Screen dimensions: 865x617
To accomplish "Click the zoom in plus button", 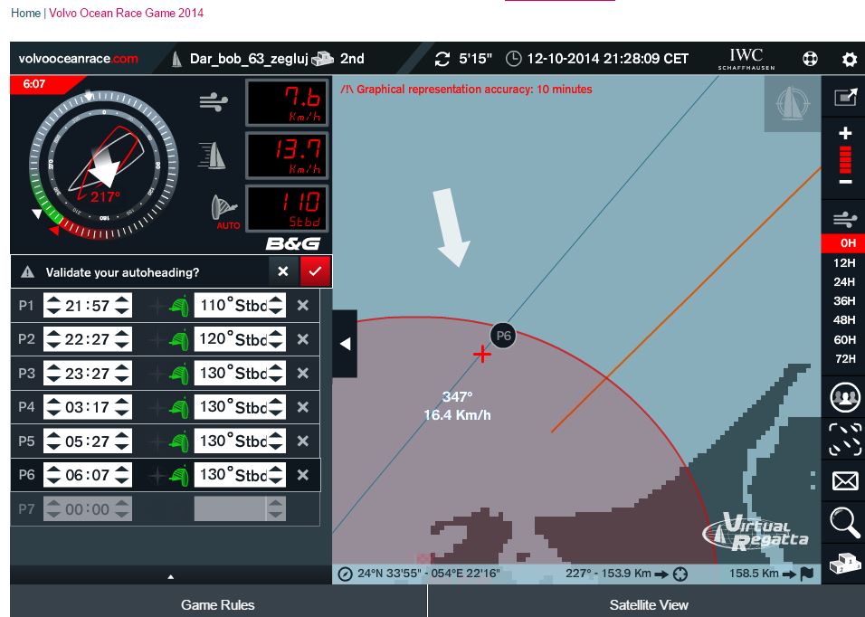I will click(x=845, y=133).
